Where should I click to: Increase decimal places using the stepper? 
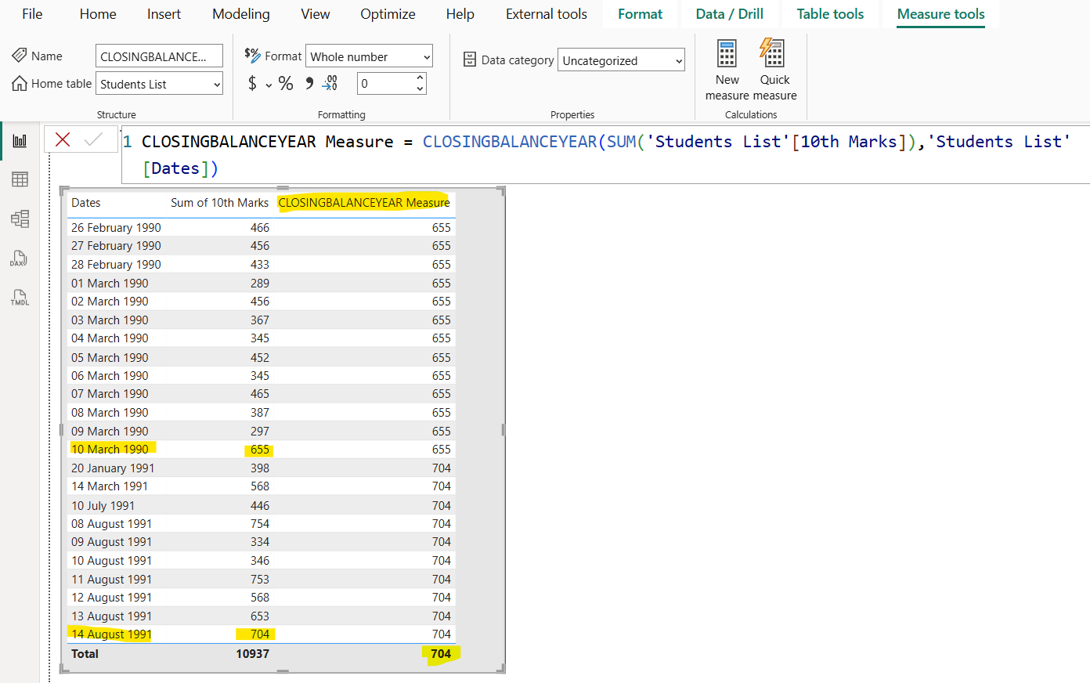click(x=420, y=78)
